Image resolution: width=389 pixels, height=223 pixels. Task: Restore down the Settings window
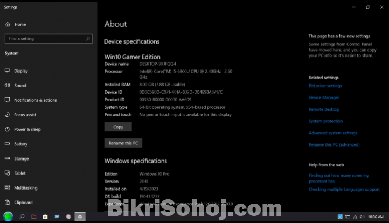coord(367,7)
